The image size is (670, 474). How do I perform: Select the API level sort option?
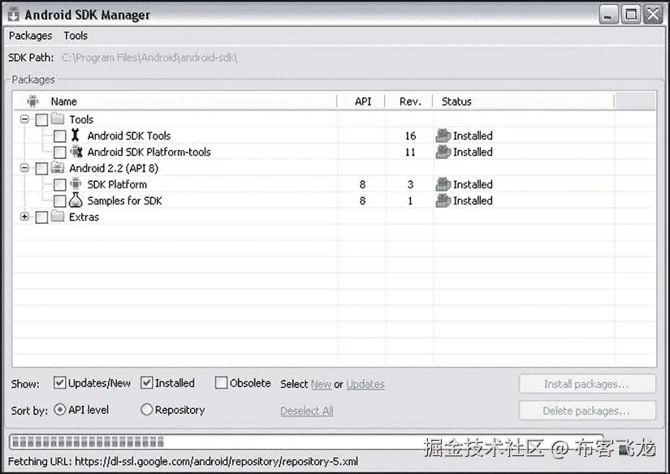point(60,410)
